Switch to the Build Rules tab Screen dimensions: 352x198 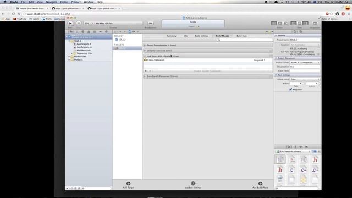[242, 36]
